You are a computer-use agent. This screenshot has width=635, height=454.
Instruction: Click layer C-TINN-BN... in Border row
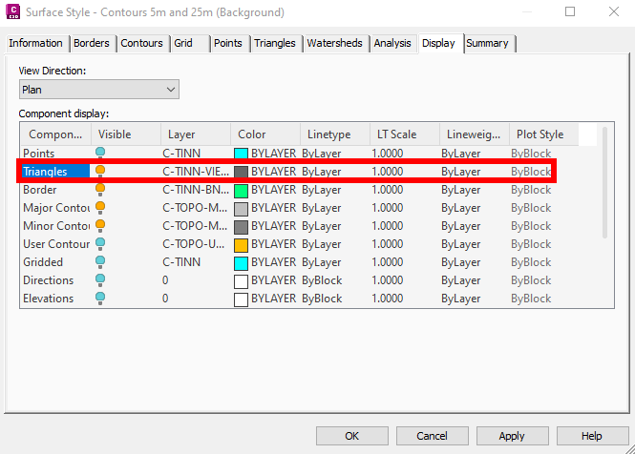[196, 190]
